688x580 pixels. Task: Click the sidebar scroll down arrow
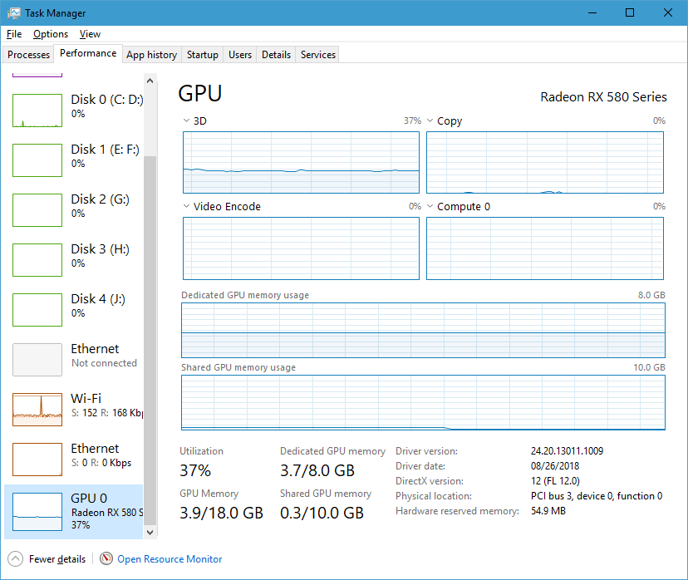coord(150,532)
